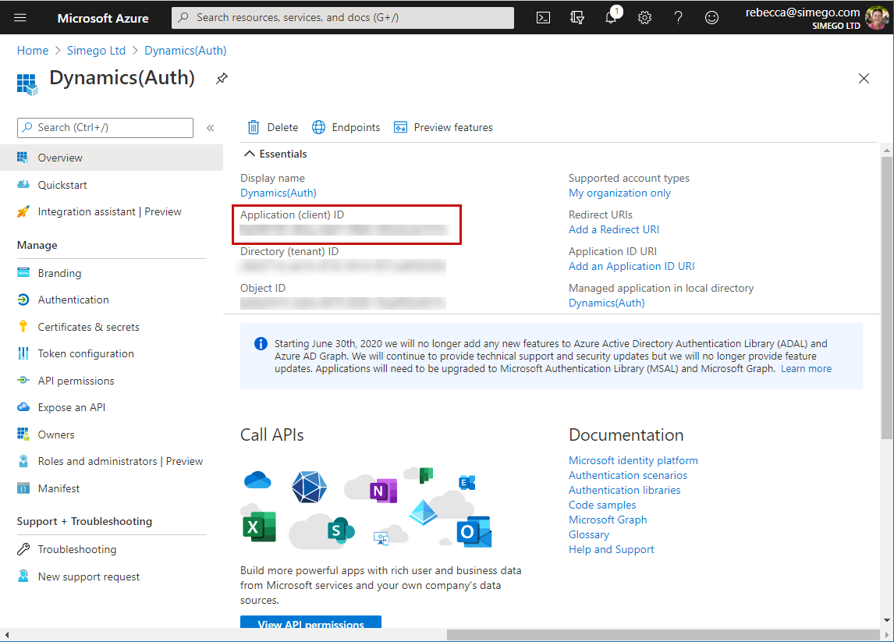Click the Outlook icon in Call APIs
Viewport: 894px width, 642px height.
pyautogui.click(x=474, y=531)
